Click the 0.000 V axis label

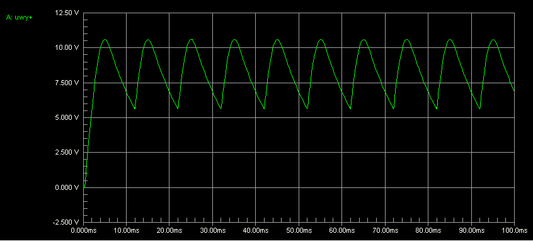(67, 187)
